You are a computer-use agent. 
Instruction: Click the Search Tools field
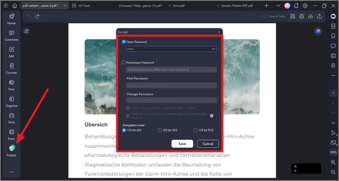(274, 16)
